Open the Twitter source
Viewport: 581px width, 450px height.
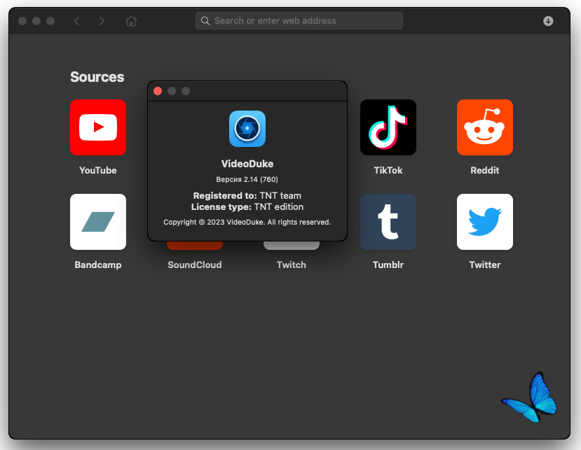[485, 222]
